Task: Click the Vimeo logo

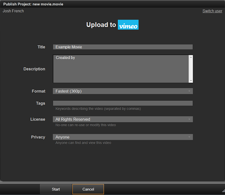Action: click(128, 25)
